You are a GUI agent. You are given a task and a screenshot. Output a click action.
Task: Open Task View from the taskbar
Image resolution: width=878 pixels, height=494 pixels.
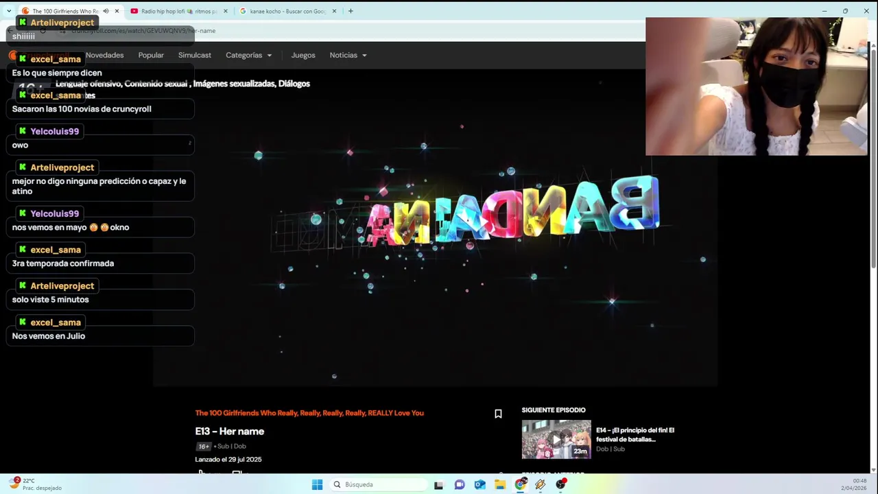pos(439,484)
